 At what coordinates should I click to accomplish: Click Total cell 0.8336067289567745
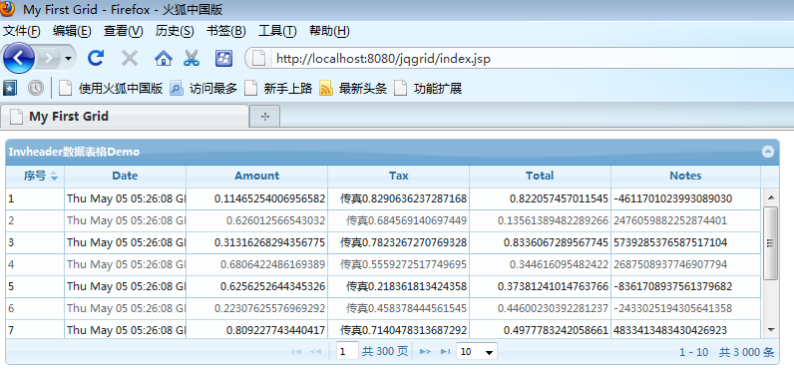540,242
